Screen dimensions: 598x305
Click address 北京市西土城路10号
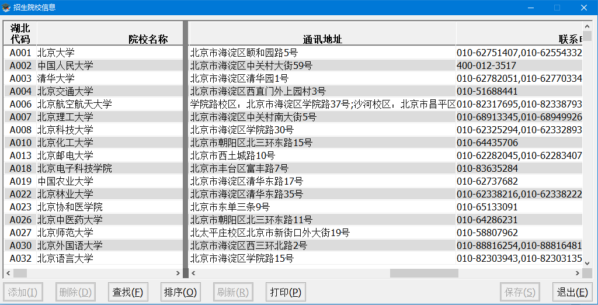point(322,156)
